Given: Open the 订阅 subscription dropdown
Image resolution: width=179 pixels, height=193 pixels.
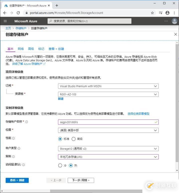Looking at the screenshot, I should point(108,86).
